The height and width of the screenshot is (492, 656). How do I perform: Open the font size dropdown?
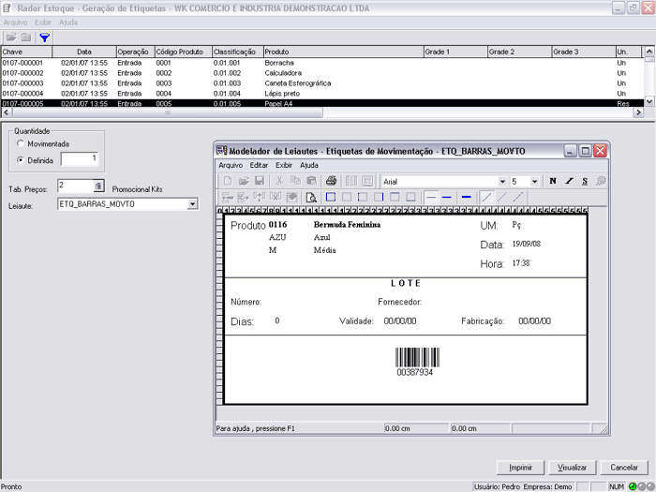(534, 181)
